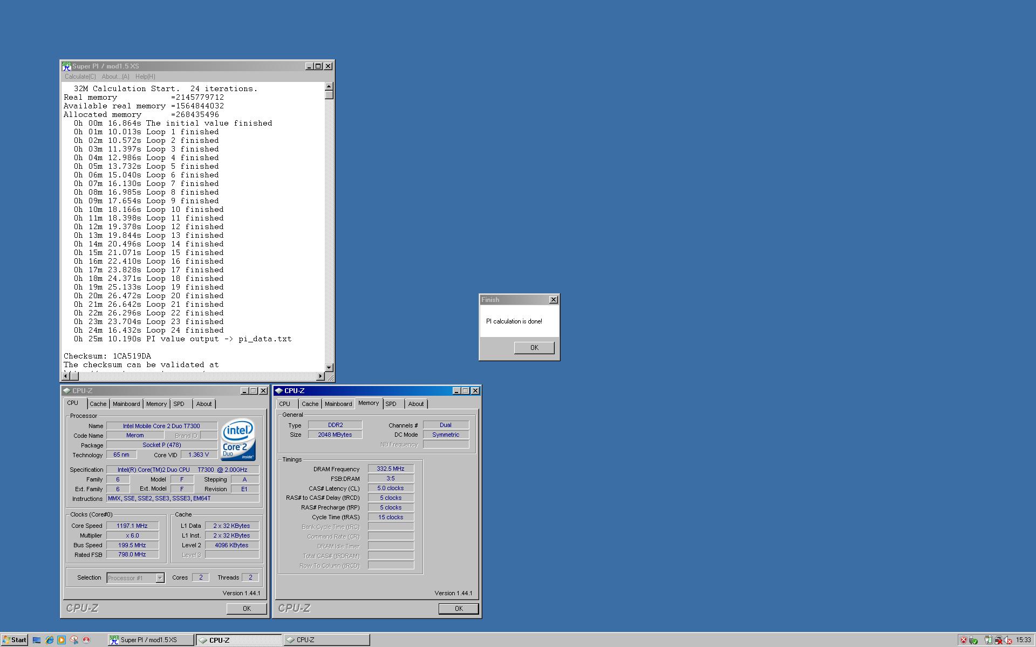Viewport: 1036px width, 647px height.
Task: Click the Super PI title bar icon
Action: coord(66,66)
